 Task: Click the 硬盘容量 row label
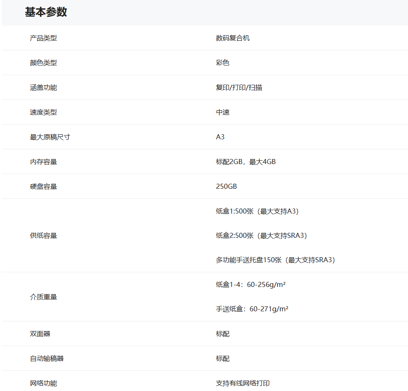(43, 187)
